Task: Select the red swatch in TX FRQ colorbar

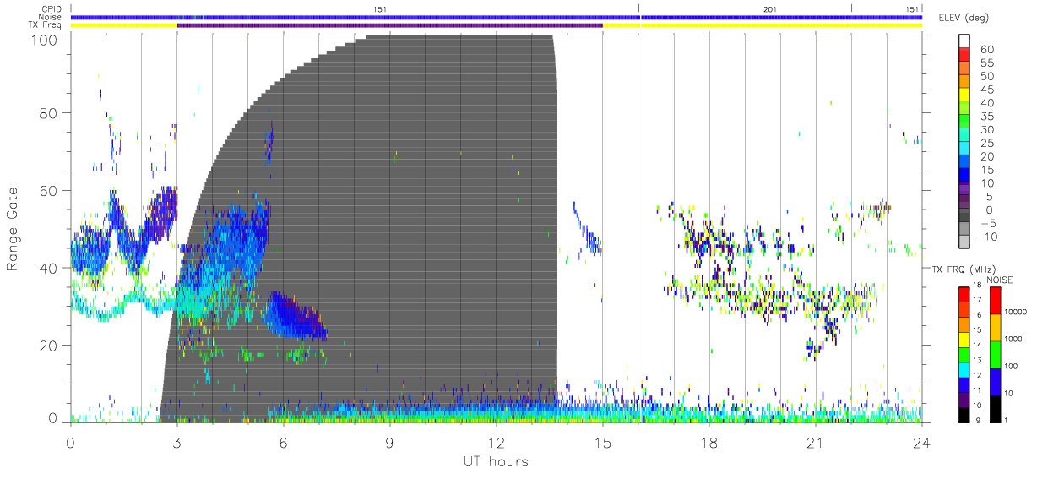Action: tap(964, 293)
